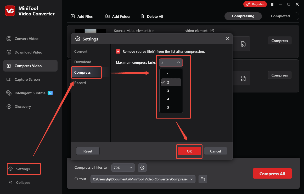
Task: Select 4 as the maximum compress tasks
Action: [x=168, y=99]
